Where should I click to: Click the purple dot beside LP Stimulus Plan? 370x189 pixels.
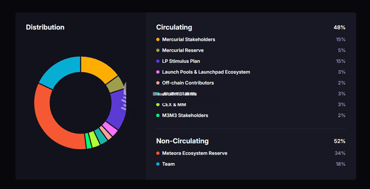pyautogui.click(x=158, y=61)
